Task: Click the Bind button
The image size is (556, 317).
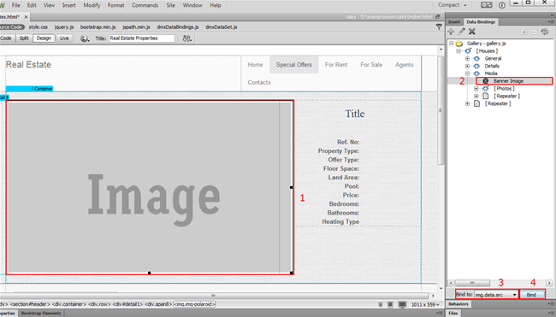Action: click(x=531, y=295)
